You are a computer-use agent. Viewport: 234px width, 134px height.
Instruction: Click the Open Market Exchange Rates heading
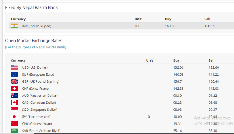pos(34,40)
